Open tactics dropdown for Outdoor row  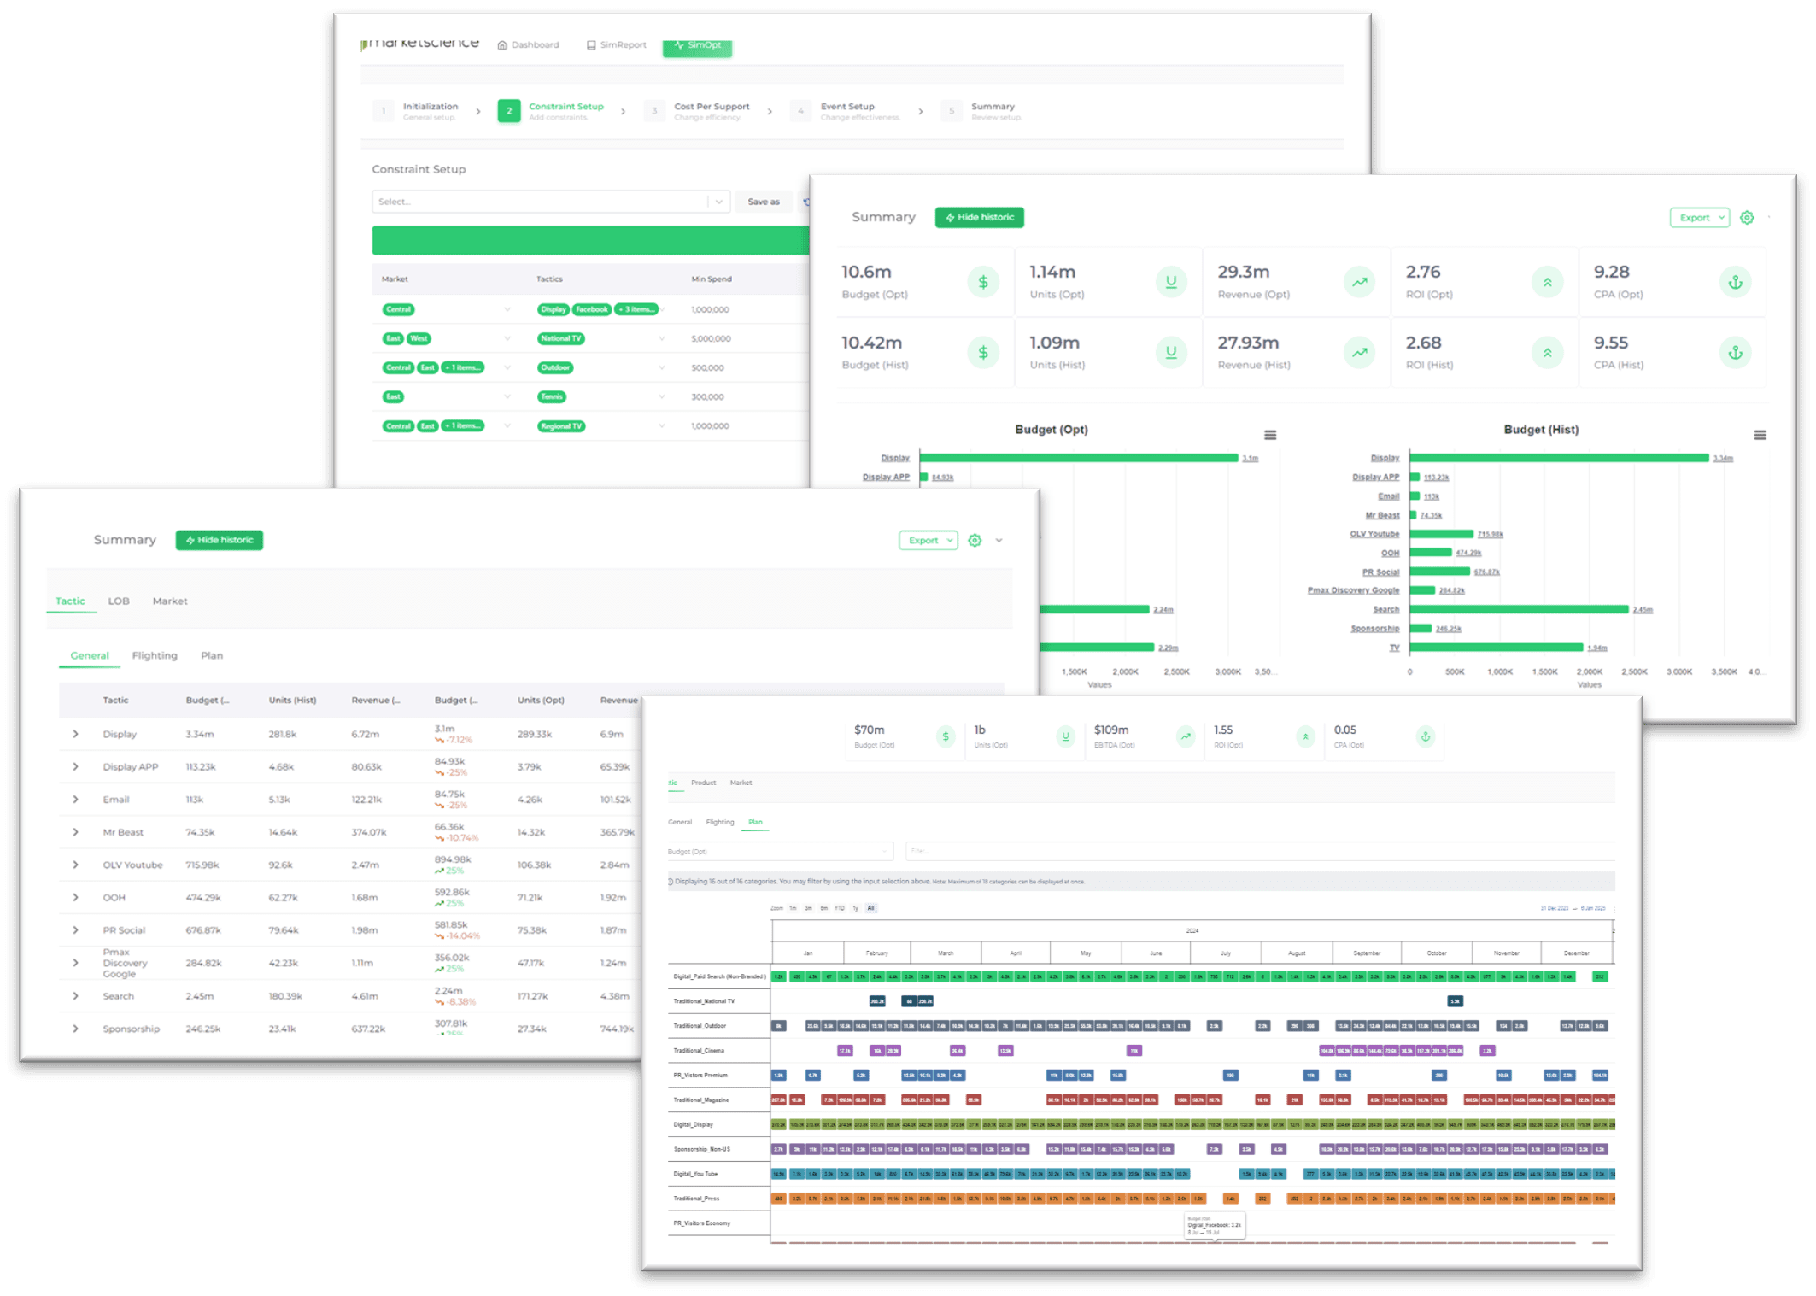[662, 368]
